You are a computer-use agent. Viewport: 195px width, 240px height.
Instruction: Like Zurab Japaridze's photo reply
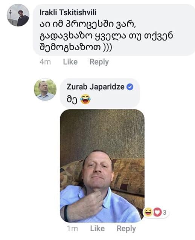tap(97, 229)
